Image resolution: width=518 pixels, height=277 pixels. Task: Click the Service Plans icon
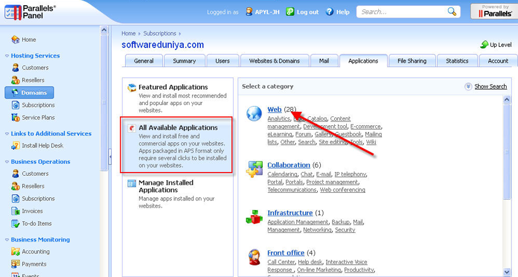[15, 118]
